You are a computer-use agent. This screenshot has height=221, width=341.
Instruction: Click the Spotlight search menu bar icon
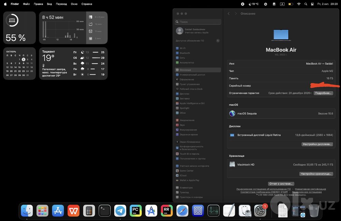[x=306, y=4]
